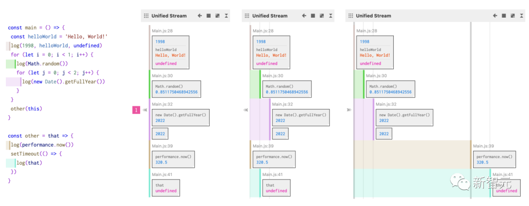The image size is (529, 206).
Task: Click the hourglass collapse icon in the middle panel
Action: click(331, 16)
